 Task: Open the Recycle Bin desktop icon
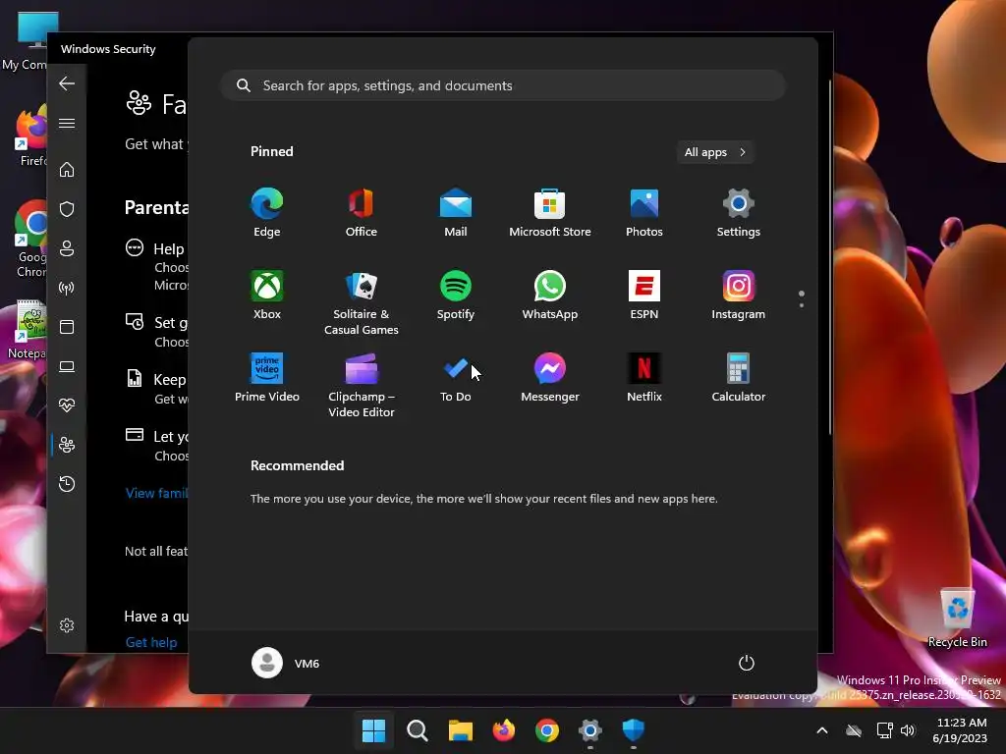pos(957,618)
